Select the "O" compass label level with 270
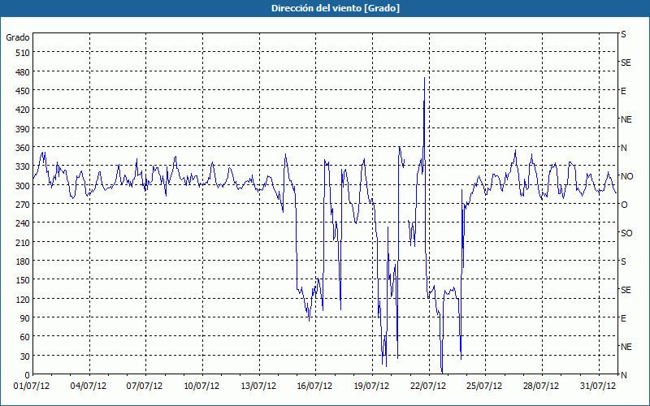The height and width of the screenshot is (406, 650). [x=624, y=205]
